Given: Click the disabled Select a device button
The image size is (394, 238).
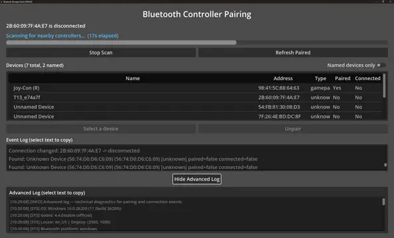Looking at the screenshot, I should (x=101, y=129).
